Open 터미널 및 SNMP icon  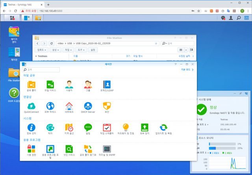click(107, 149)
